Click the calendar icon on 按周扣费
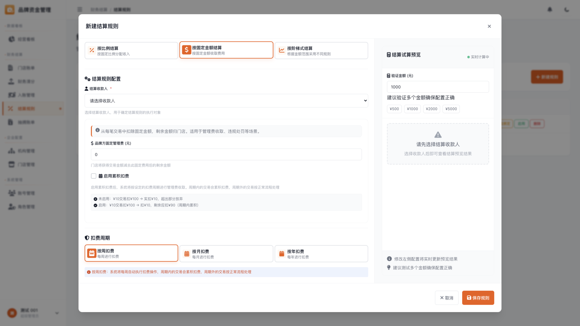 [92, 253]
